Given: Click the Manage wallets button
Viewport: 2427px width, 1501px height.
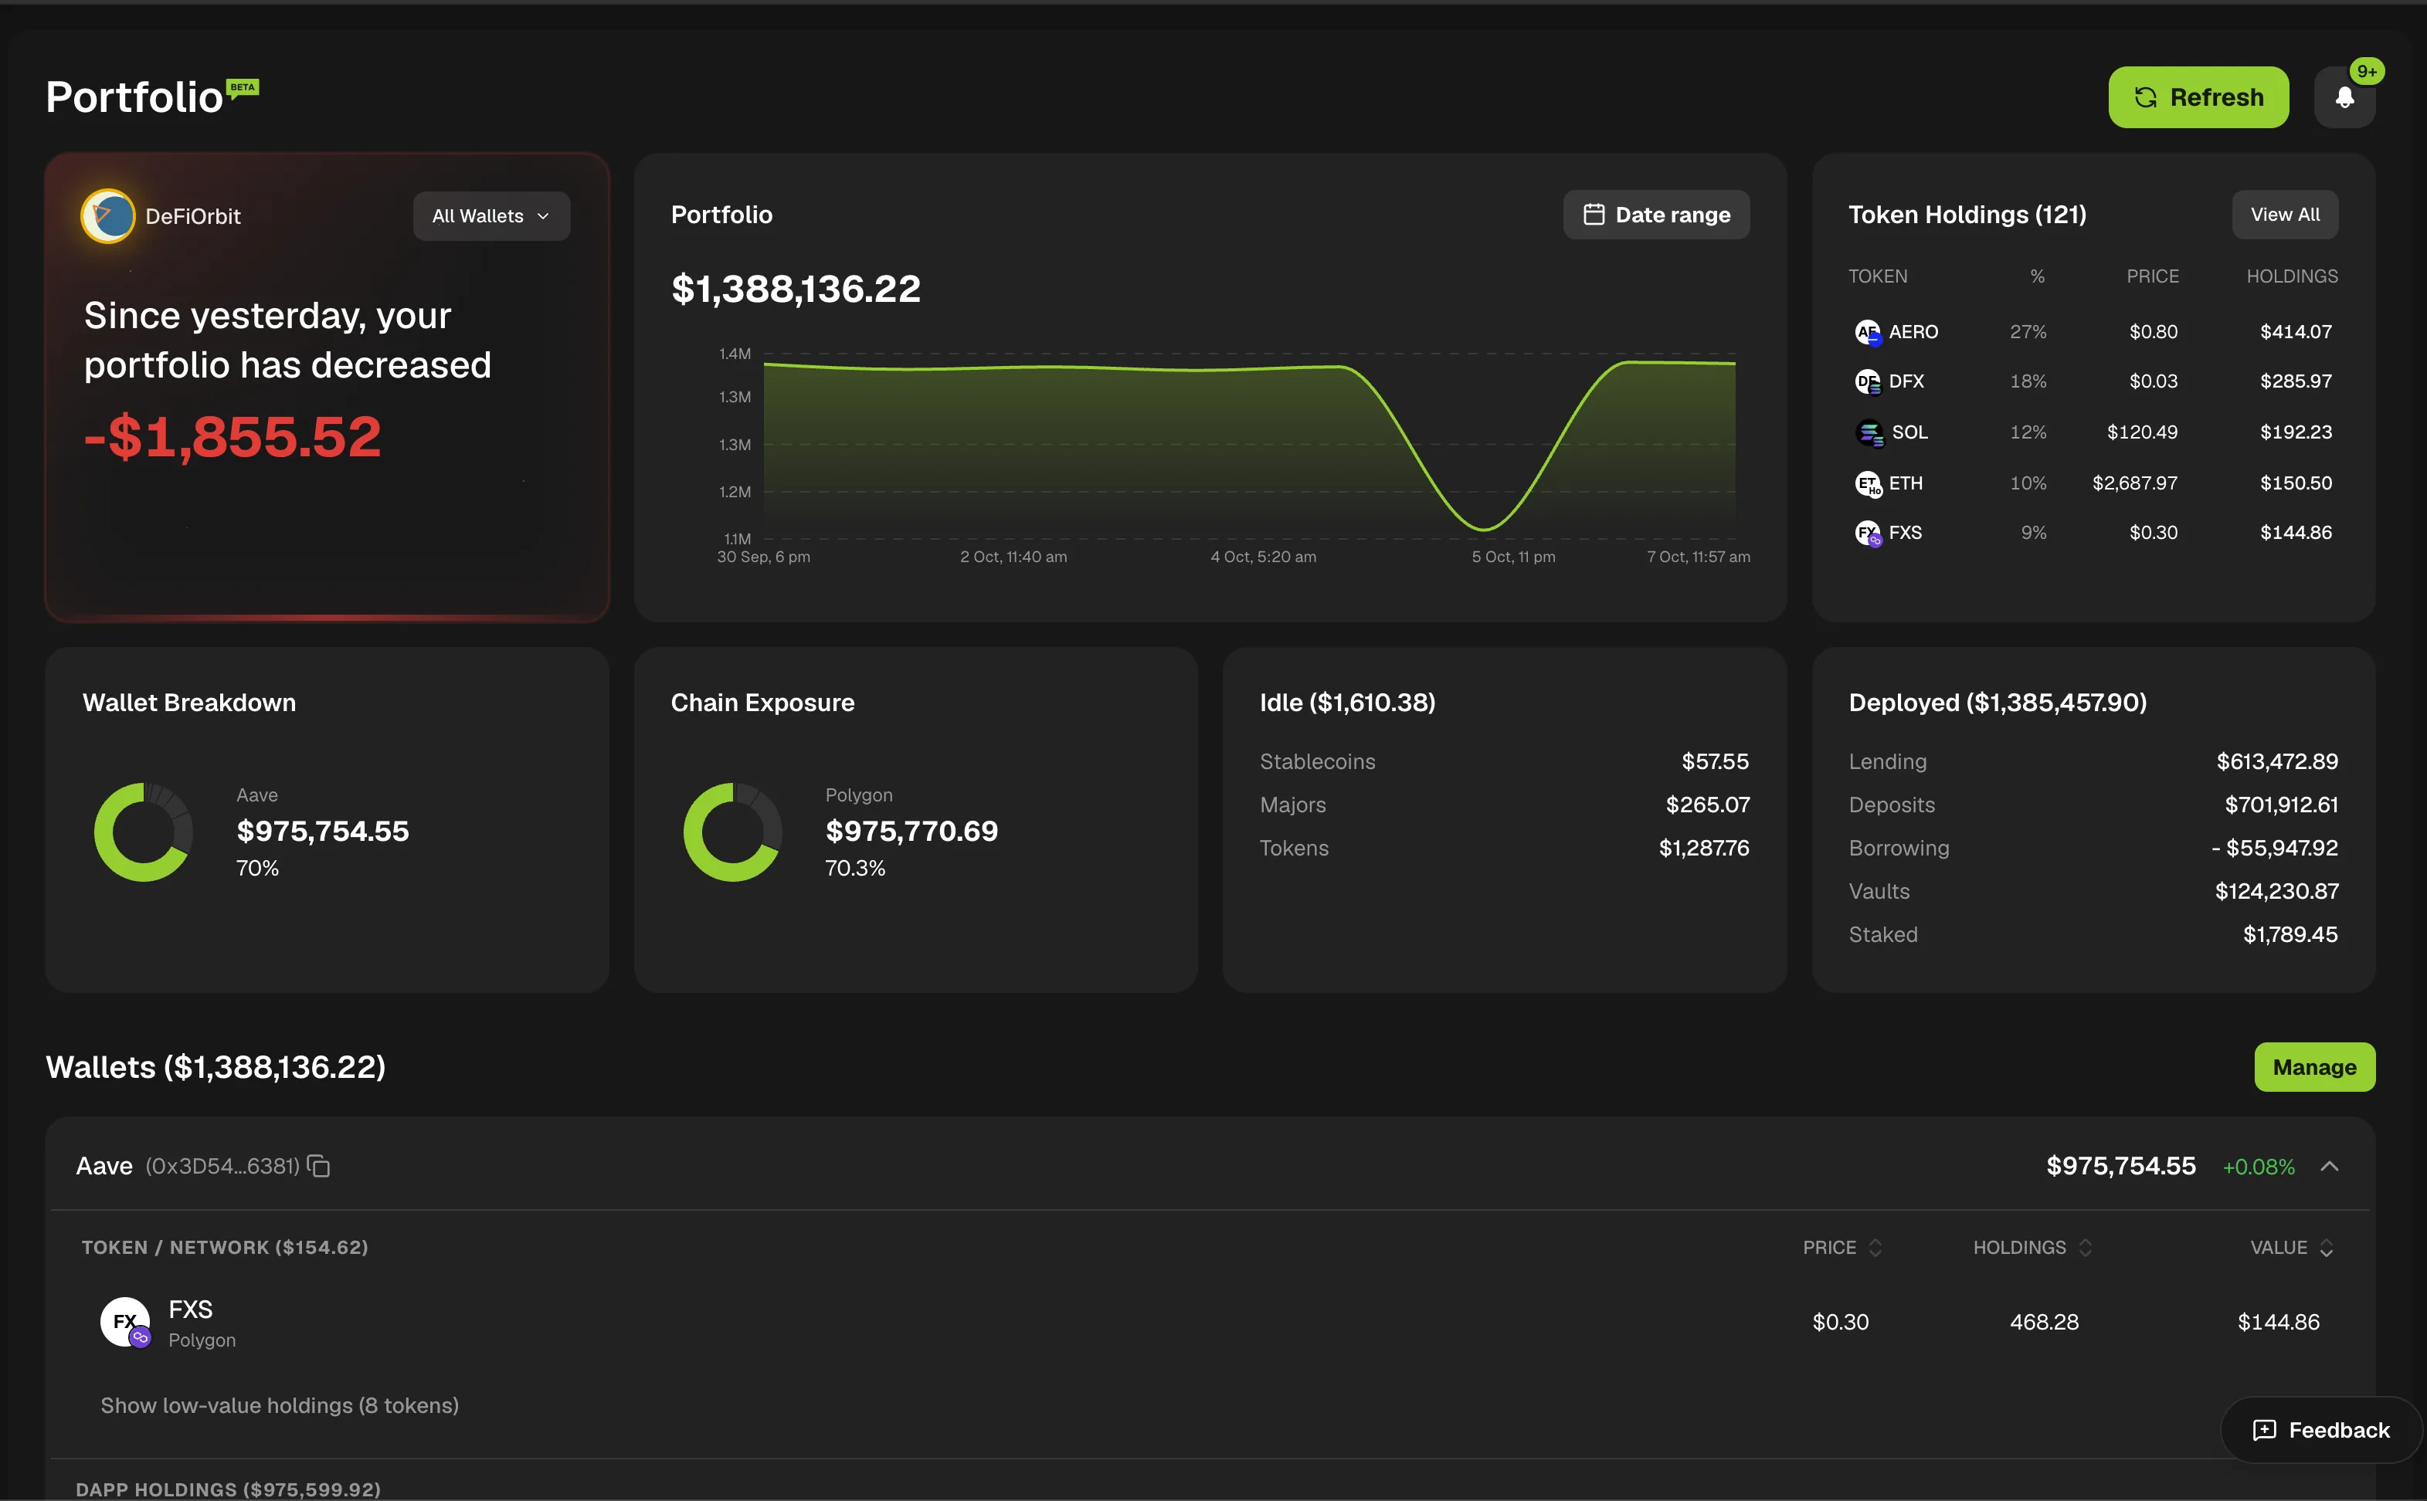Looking at the screenshot, I should [2313, 1066].
